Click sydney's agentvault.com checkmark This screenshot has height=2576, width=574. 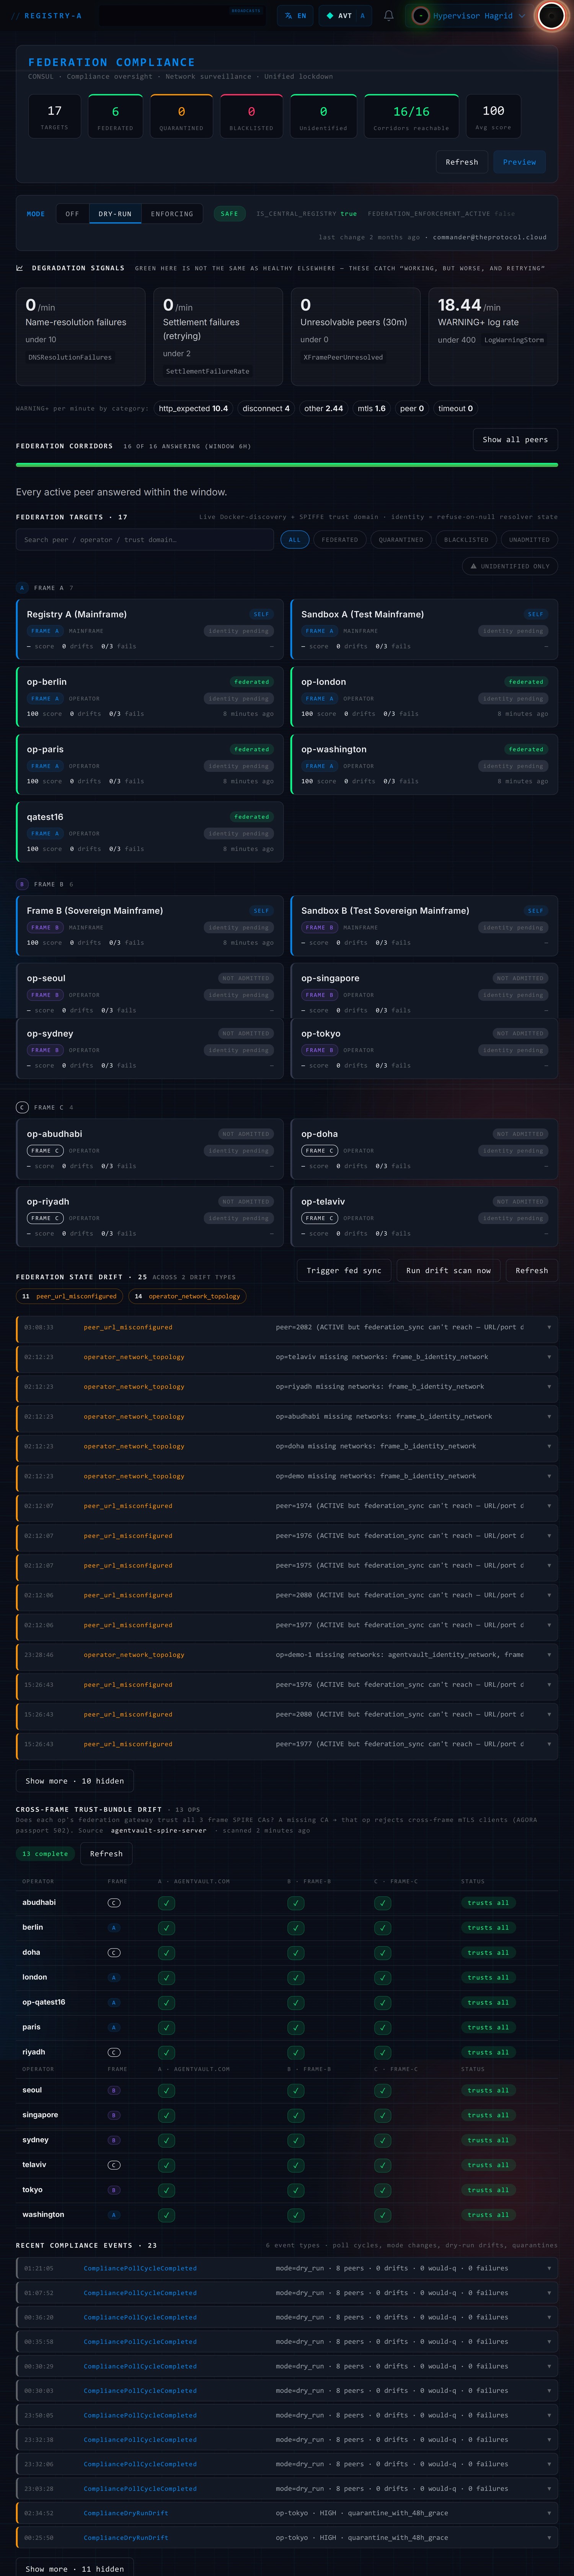[166, 2140]
